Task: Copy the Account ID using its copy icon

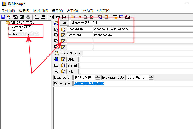Action: coord(56,29)
